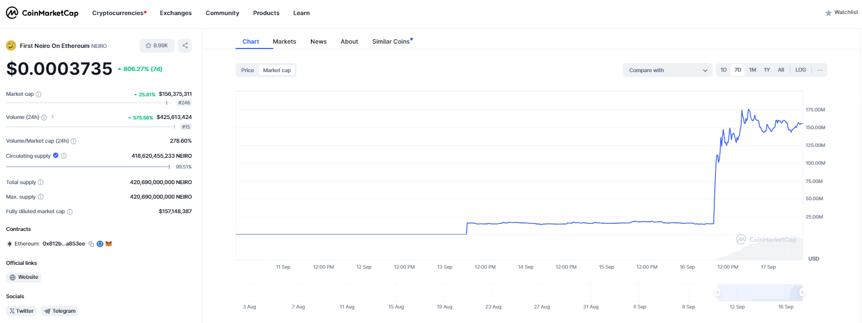Click the Telegram paper plane icon
Viewport: 862px width, 323px height.
coord(47,311)
